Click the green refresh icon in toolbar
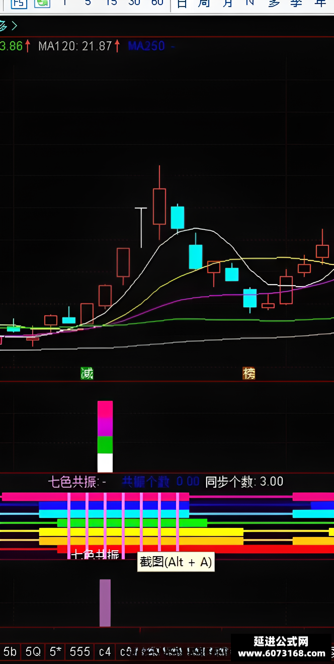The width and height of the screenshot is (334, 664). [x=42, y=3]
